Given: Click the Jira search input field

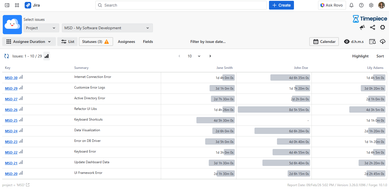Looking at the screenshot, I should (181, 5).
